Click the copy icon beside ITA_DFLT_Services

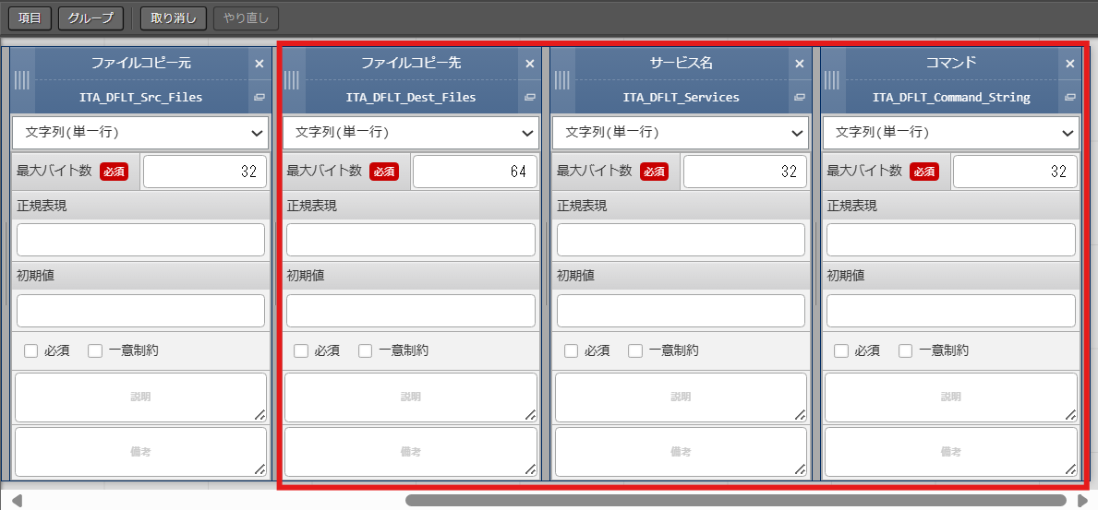point(800,97)
